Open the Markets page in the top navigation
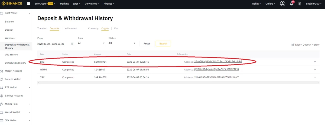 pos(64,4)
